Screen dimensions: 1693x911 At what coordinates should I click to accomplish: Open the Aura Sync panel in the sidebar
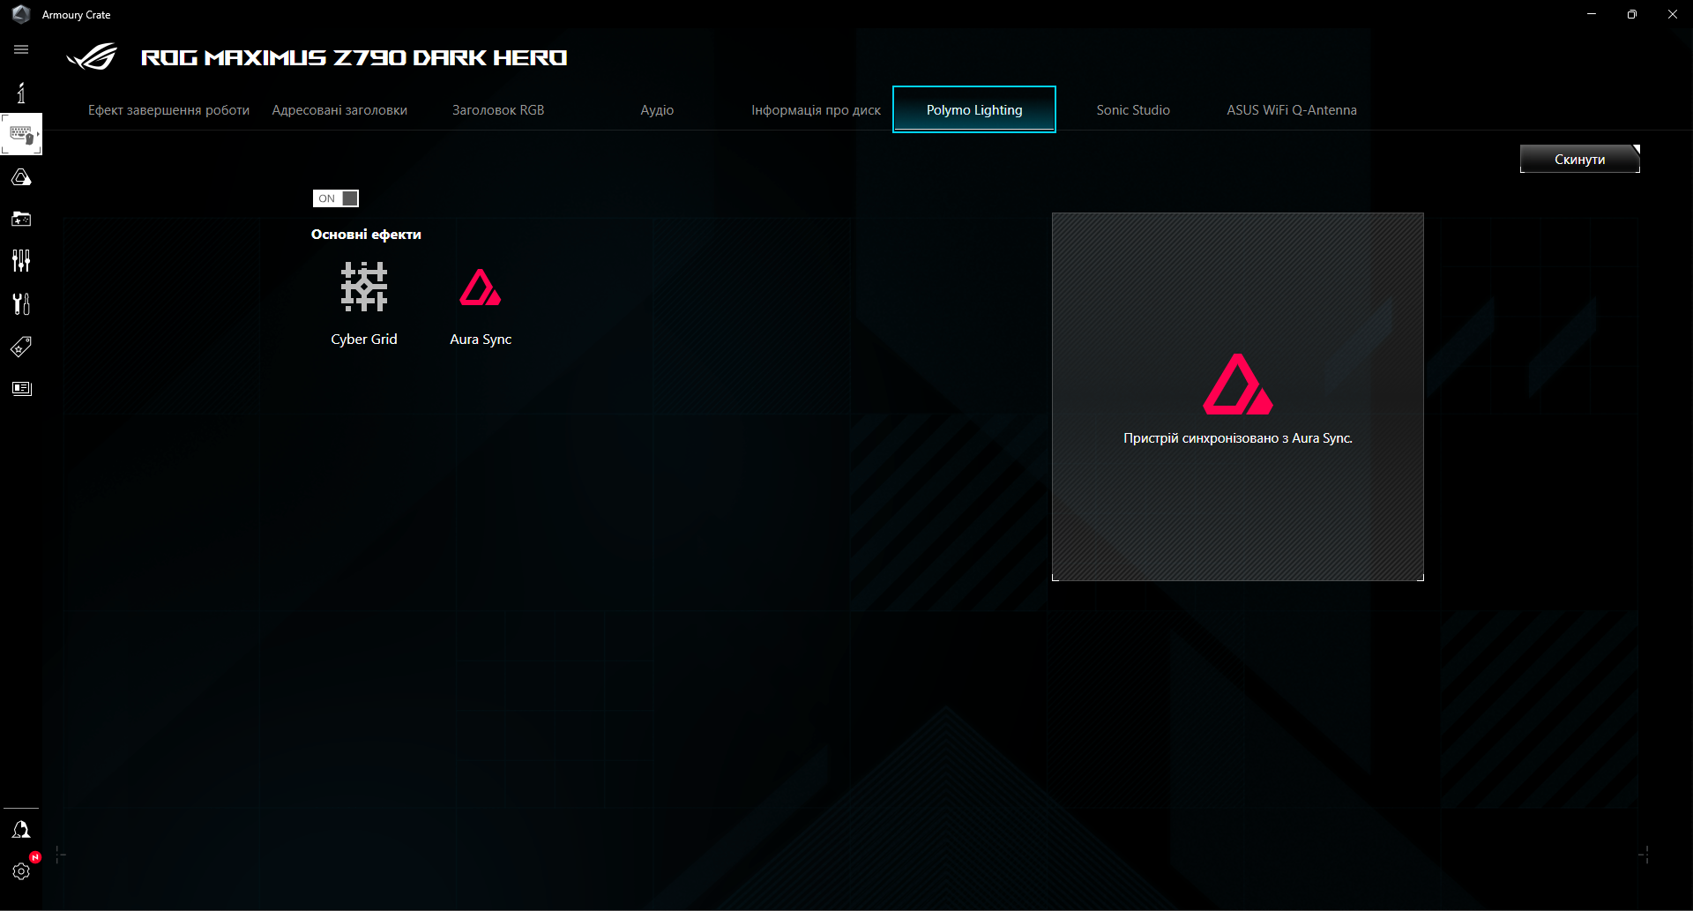click(x=21, y=176)
